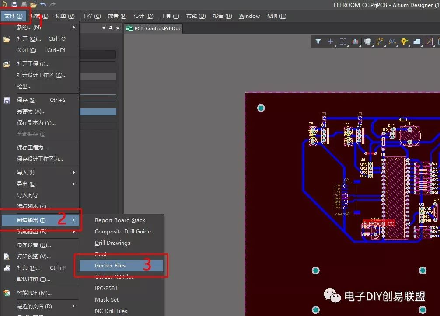
Task: Select the Selection Filter funnel icon
Action: pyautogui.click(x=318, y=42)
